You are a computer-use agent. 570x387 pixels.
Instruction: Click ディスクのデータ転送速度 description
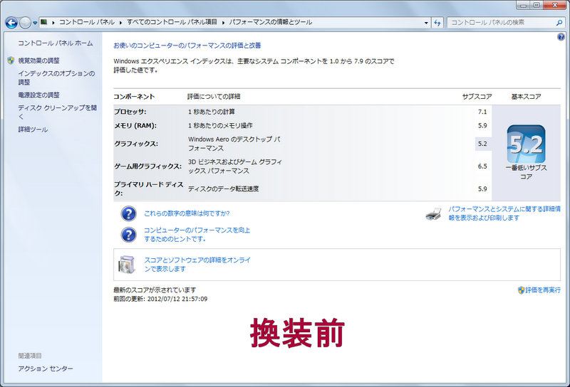click(x=223, y=189)
